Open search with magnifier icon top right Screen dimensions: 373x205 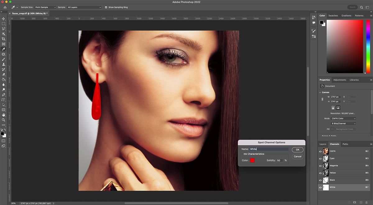pyautogui.click(x=361, y=7)
